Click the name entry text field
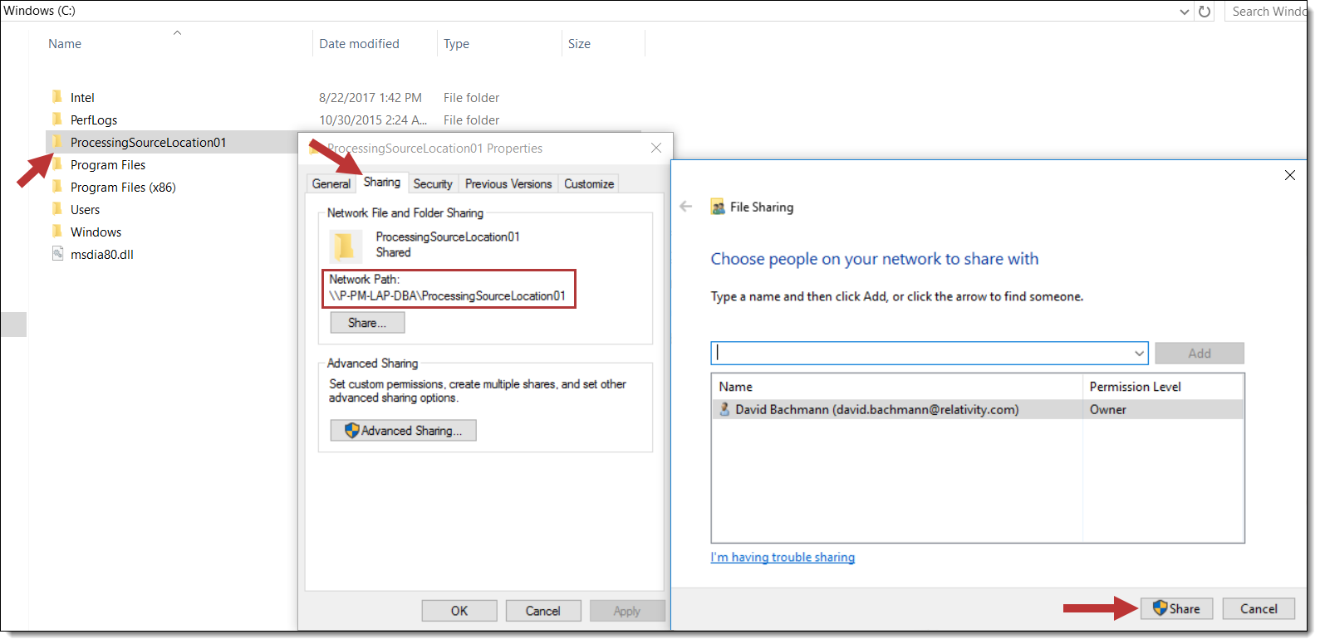This screenshot has width=1320, height=644. click(x=920, y=354)
